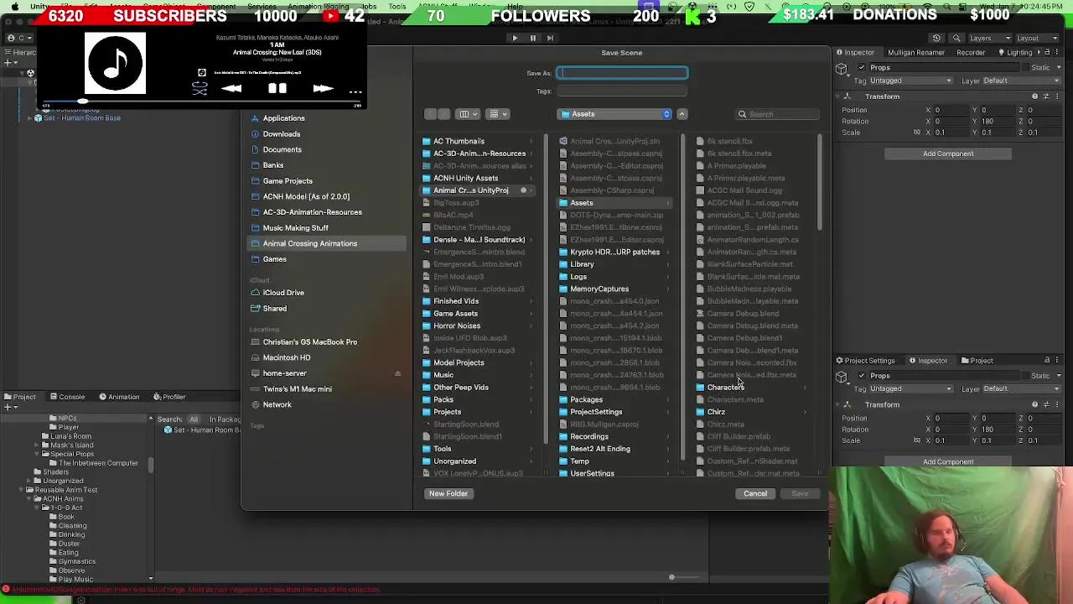Viewport: 1073px width, 604px height.
Task: Click the Tags field in save dialog
Action: 623,91
